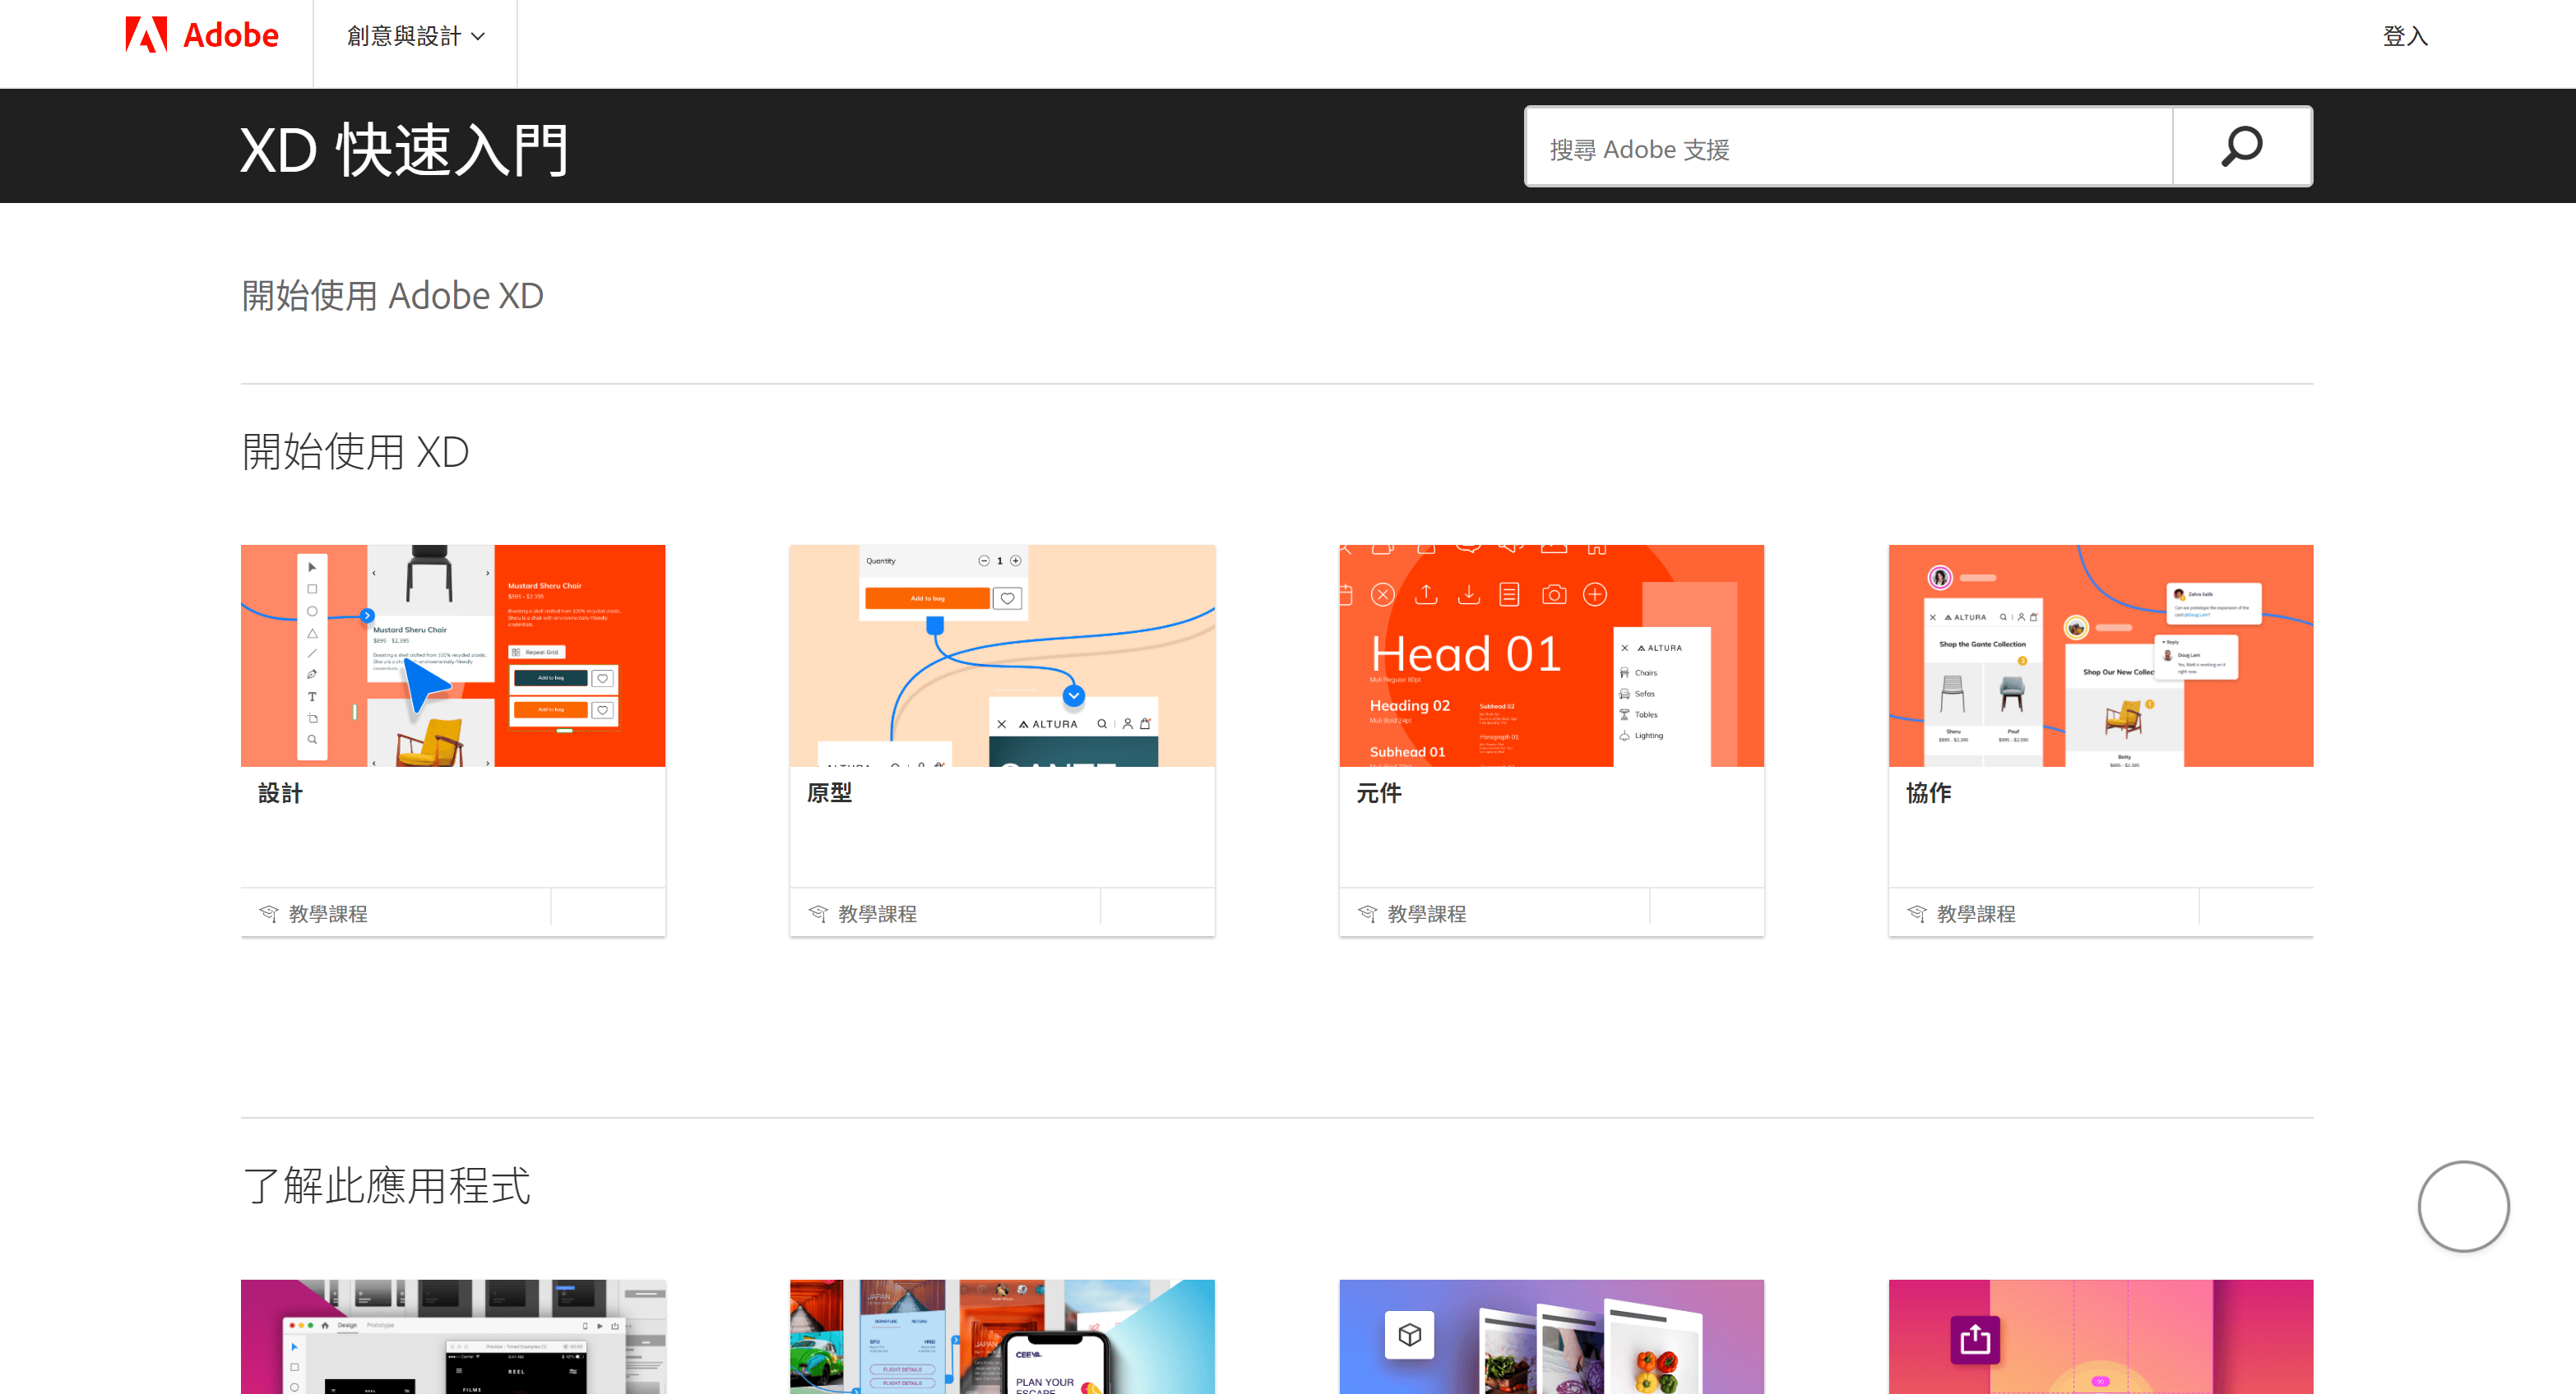The width and height of the screenshot is (2576, 1394).
Task: Click 教學課程 label under 協作 card
Action: pos(1976,914)
